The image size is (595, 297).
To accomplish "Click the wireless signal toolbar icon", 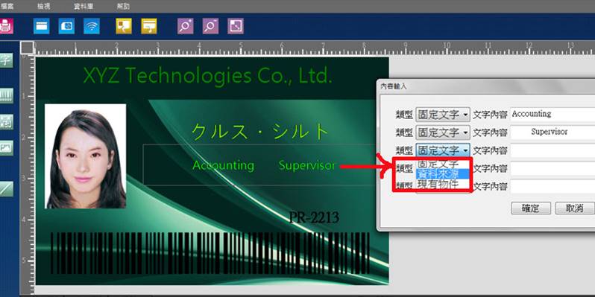I will coord(92,26).
